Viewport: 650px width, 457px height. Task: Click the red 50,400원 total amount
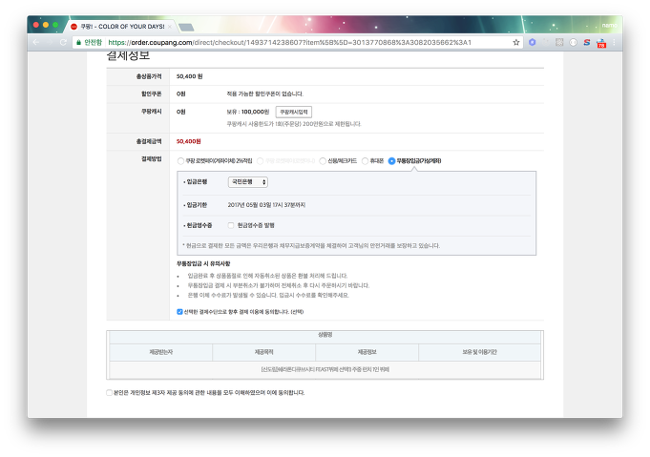[189, 141]
